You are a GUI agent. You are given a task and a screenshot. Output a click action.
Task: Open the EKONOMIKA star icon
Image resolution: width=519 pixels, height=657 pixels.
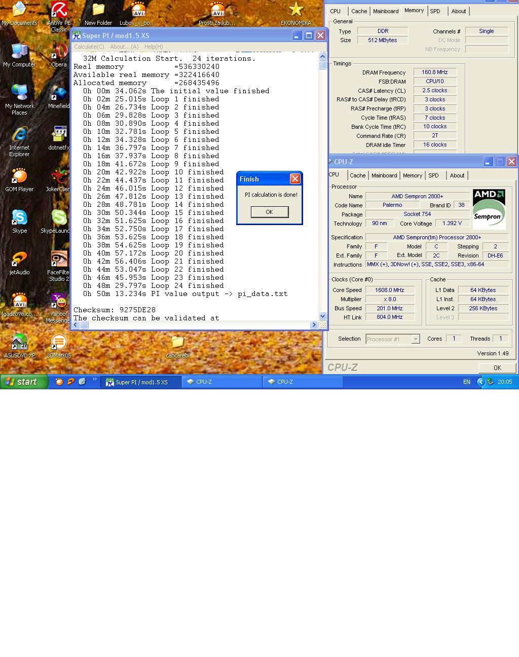(296, 13)
